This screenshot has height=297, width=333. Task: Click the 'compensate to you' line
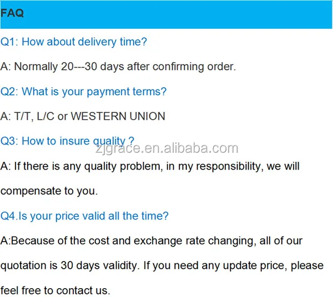tap(49, 191)
